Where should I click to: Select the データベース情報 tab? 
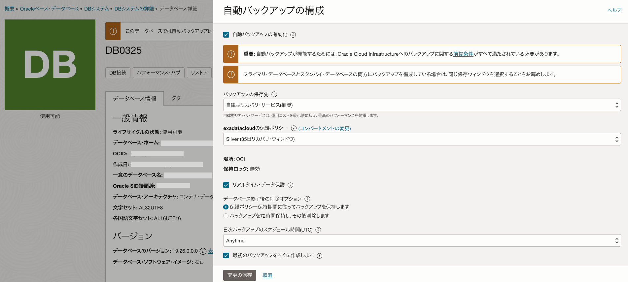134,99
